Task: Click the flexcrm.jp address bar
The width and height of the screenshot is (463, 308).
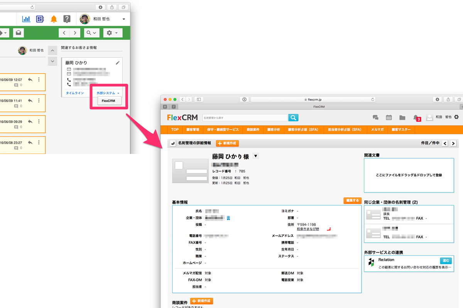Action: coord(314,99)
